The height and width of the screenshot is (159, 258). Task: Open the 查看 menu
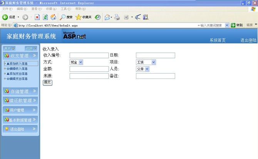pos(37,9)
